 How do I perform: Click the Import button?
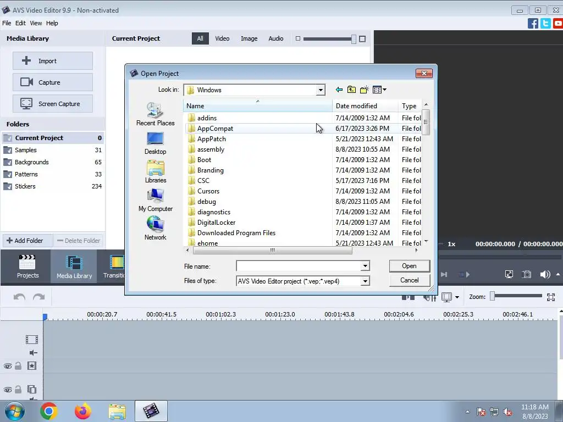point(53,61)
